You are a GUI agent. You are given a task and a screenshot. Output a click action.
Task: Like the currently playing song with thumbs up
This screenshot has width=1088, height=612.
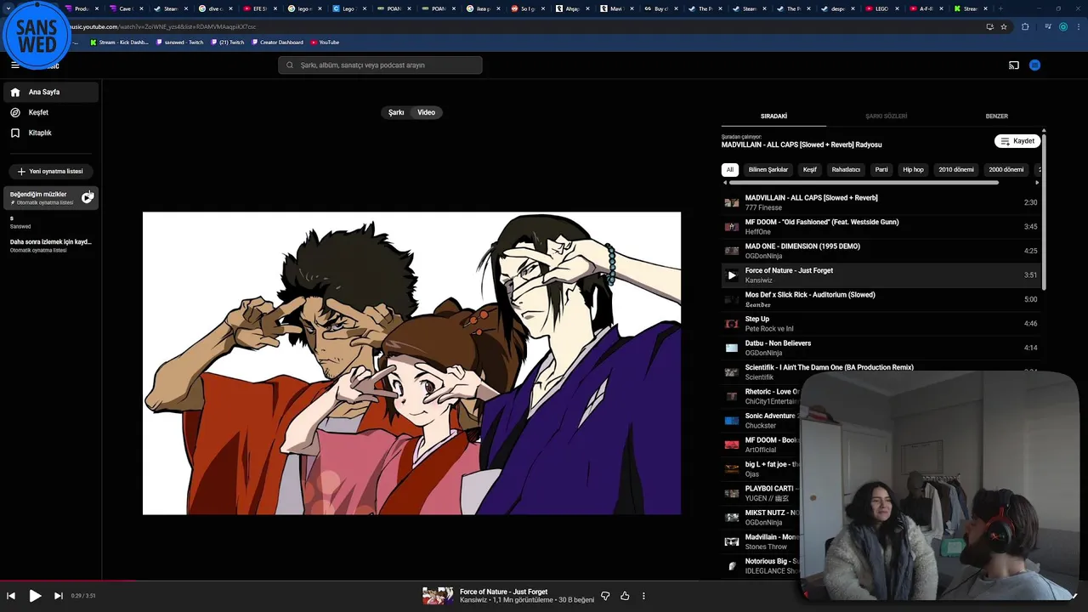pos(625,596)
